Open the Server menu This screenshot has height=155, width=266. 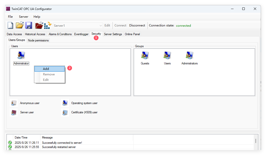tap(23, 17)
